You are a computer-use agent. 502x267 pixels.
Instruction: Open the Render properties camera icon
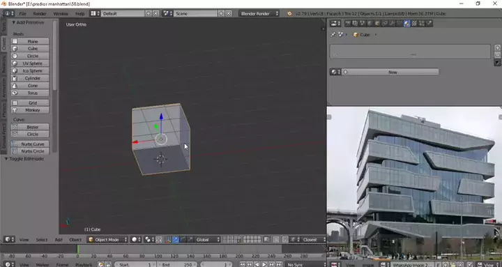348,23
